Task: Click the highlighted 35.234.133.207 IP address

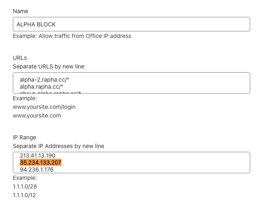Action: coord(40,163)
